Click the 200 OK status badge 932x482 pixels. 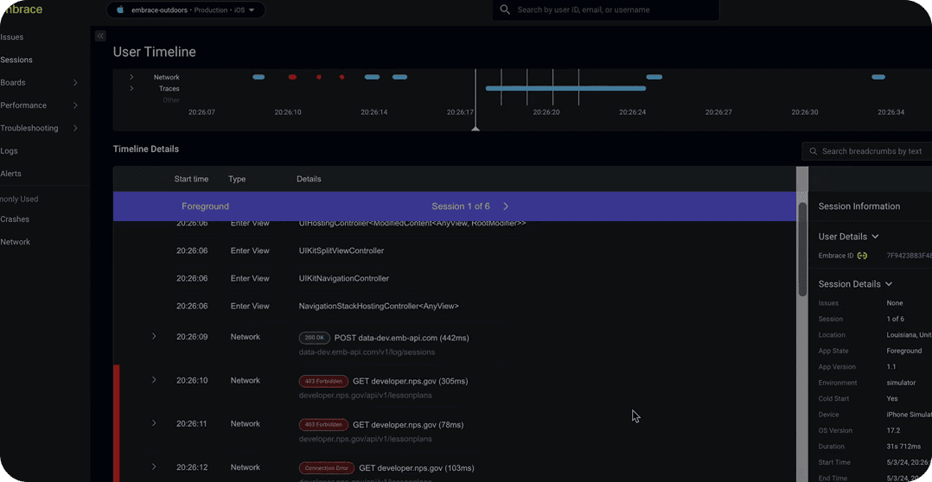tap(314, 338)
